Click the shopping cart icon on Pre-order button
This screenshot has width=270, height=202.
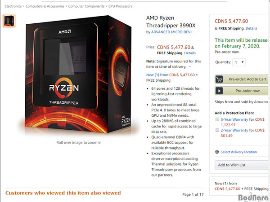pyautogui.click(x=219, y=79)
